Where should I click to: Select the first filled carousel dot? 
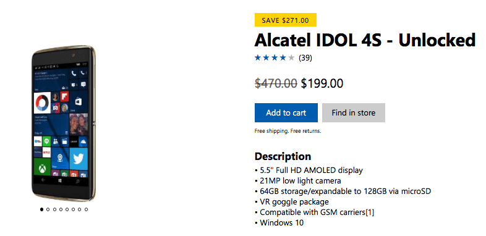click(x=41, y=209)
